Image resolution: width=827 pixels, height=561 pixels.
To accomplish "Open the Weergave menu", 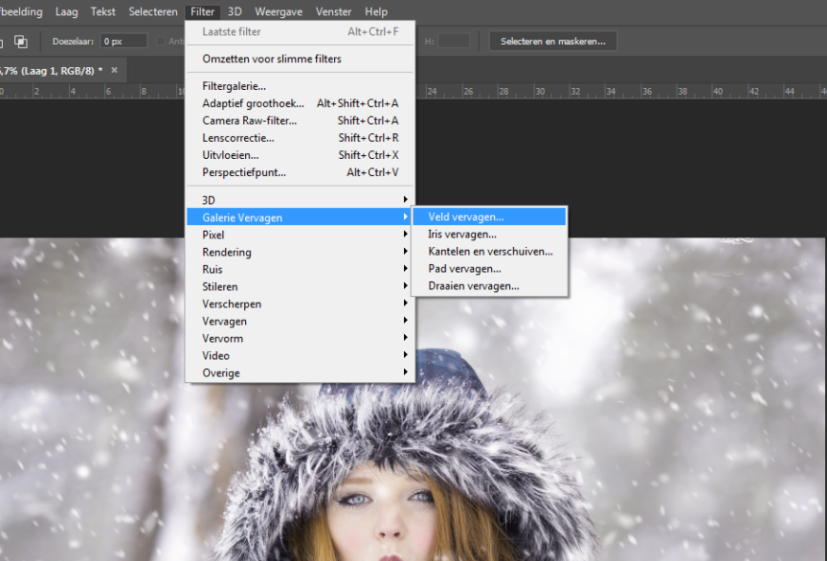I will [279, 11].
